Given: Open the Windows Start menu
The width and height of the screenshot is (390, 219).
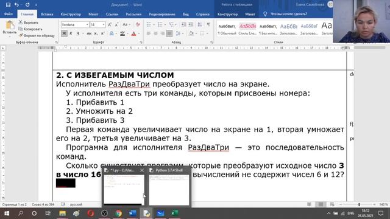Looking at the screenshot, I should pyautogui.click(x=7, y=214).
